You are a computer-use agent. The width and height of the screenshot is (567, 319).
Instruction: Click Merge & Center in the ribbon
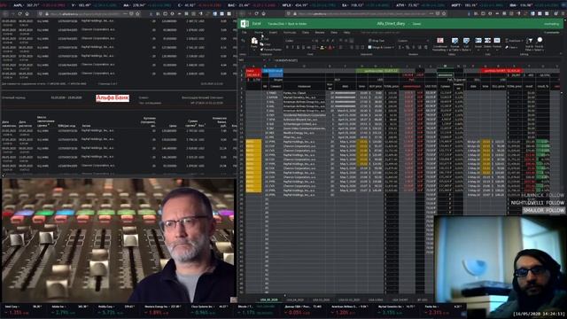click(x=381, y=47)
